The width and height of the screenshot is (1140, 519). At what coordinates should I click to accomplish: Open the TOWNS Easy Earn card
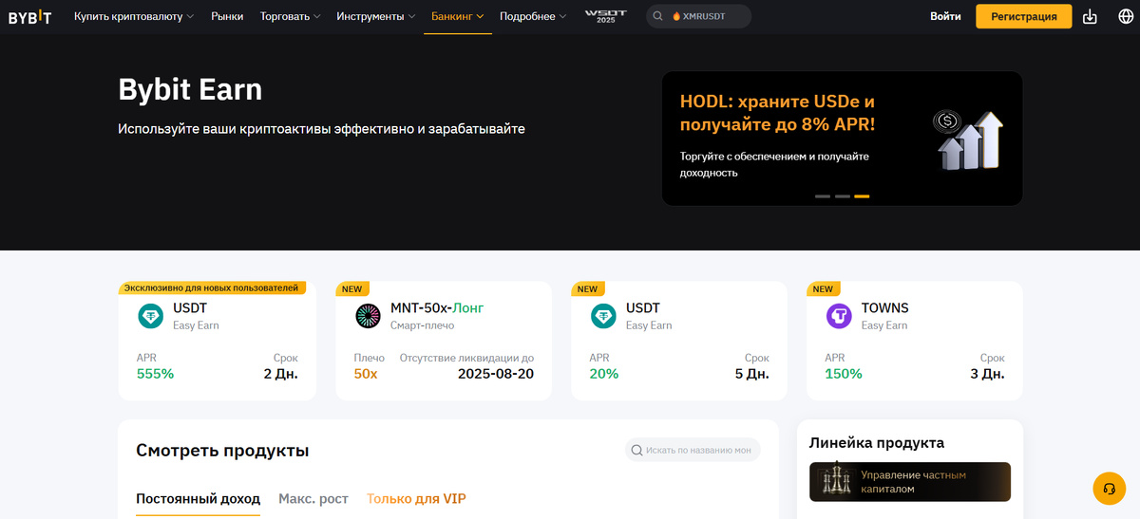coord(915,341)
